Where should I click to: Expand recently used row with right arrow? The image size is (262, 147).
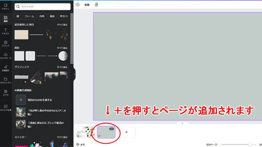tap(67, 35)
